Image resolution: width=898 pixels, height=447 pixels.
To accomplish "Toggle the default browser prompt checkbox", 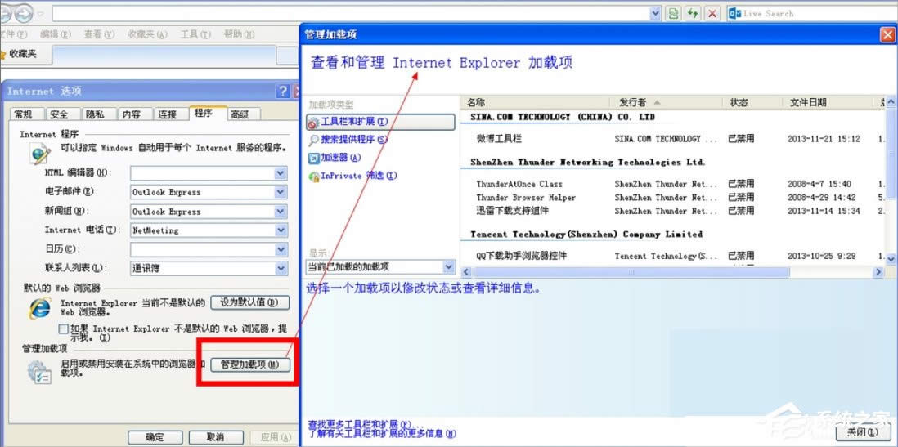I will tap(64, 329).
